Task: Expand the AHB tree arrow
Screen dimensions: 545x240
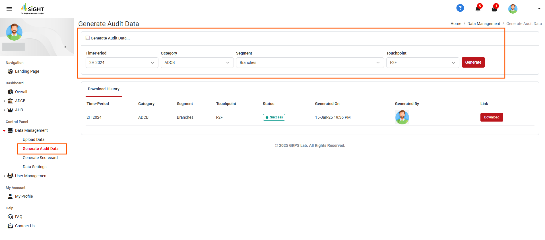Action: click(4, 110)
